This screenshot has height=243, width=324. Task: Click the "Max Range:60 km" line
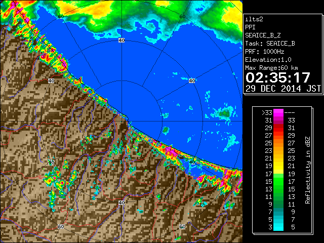271,68
